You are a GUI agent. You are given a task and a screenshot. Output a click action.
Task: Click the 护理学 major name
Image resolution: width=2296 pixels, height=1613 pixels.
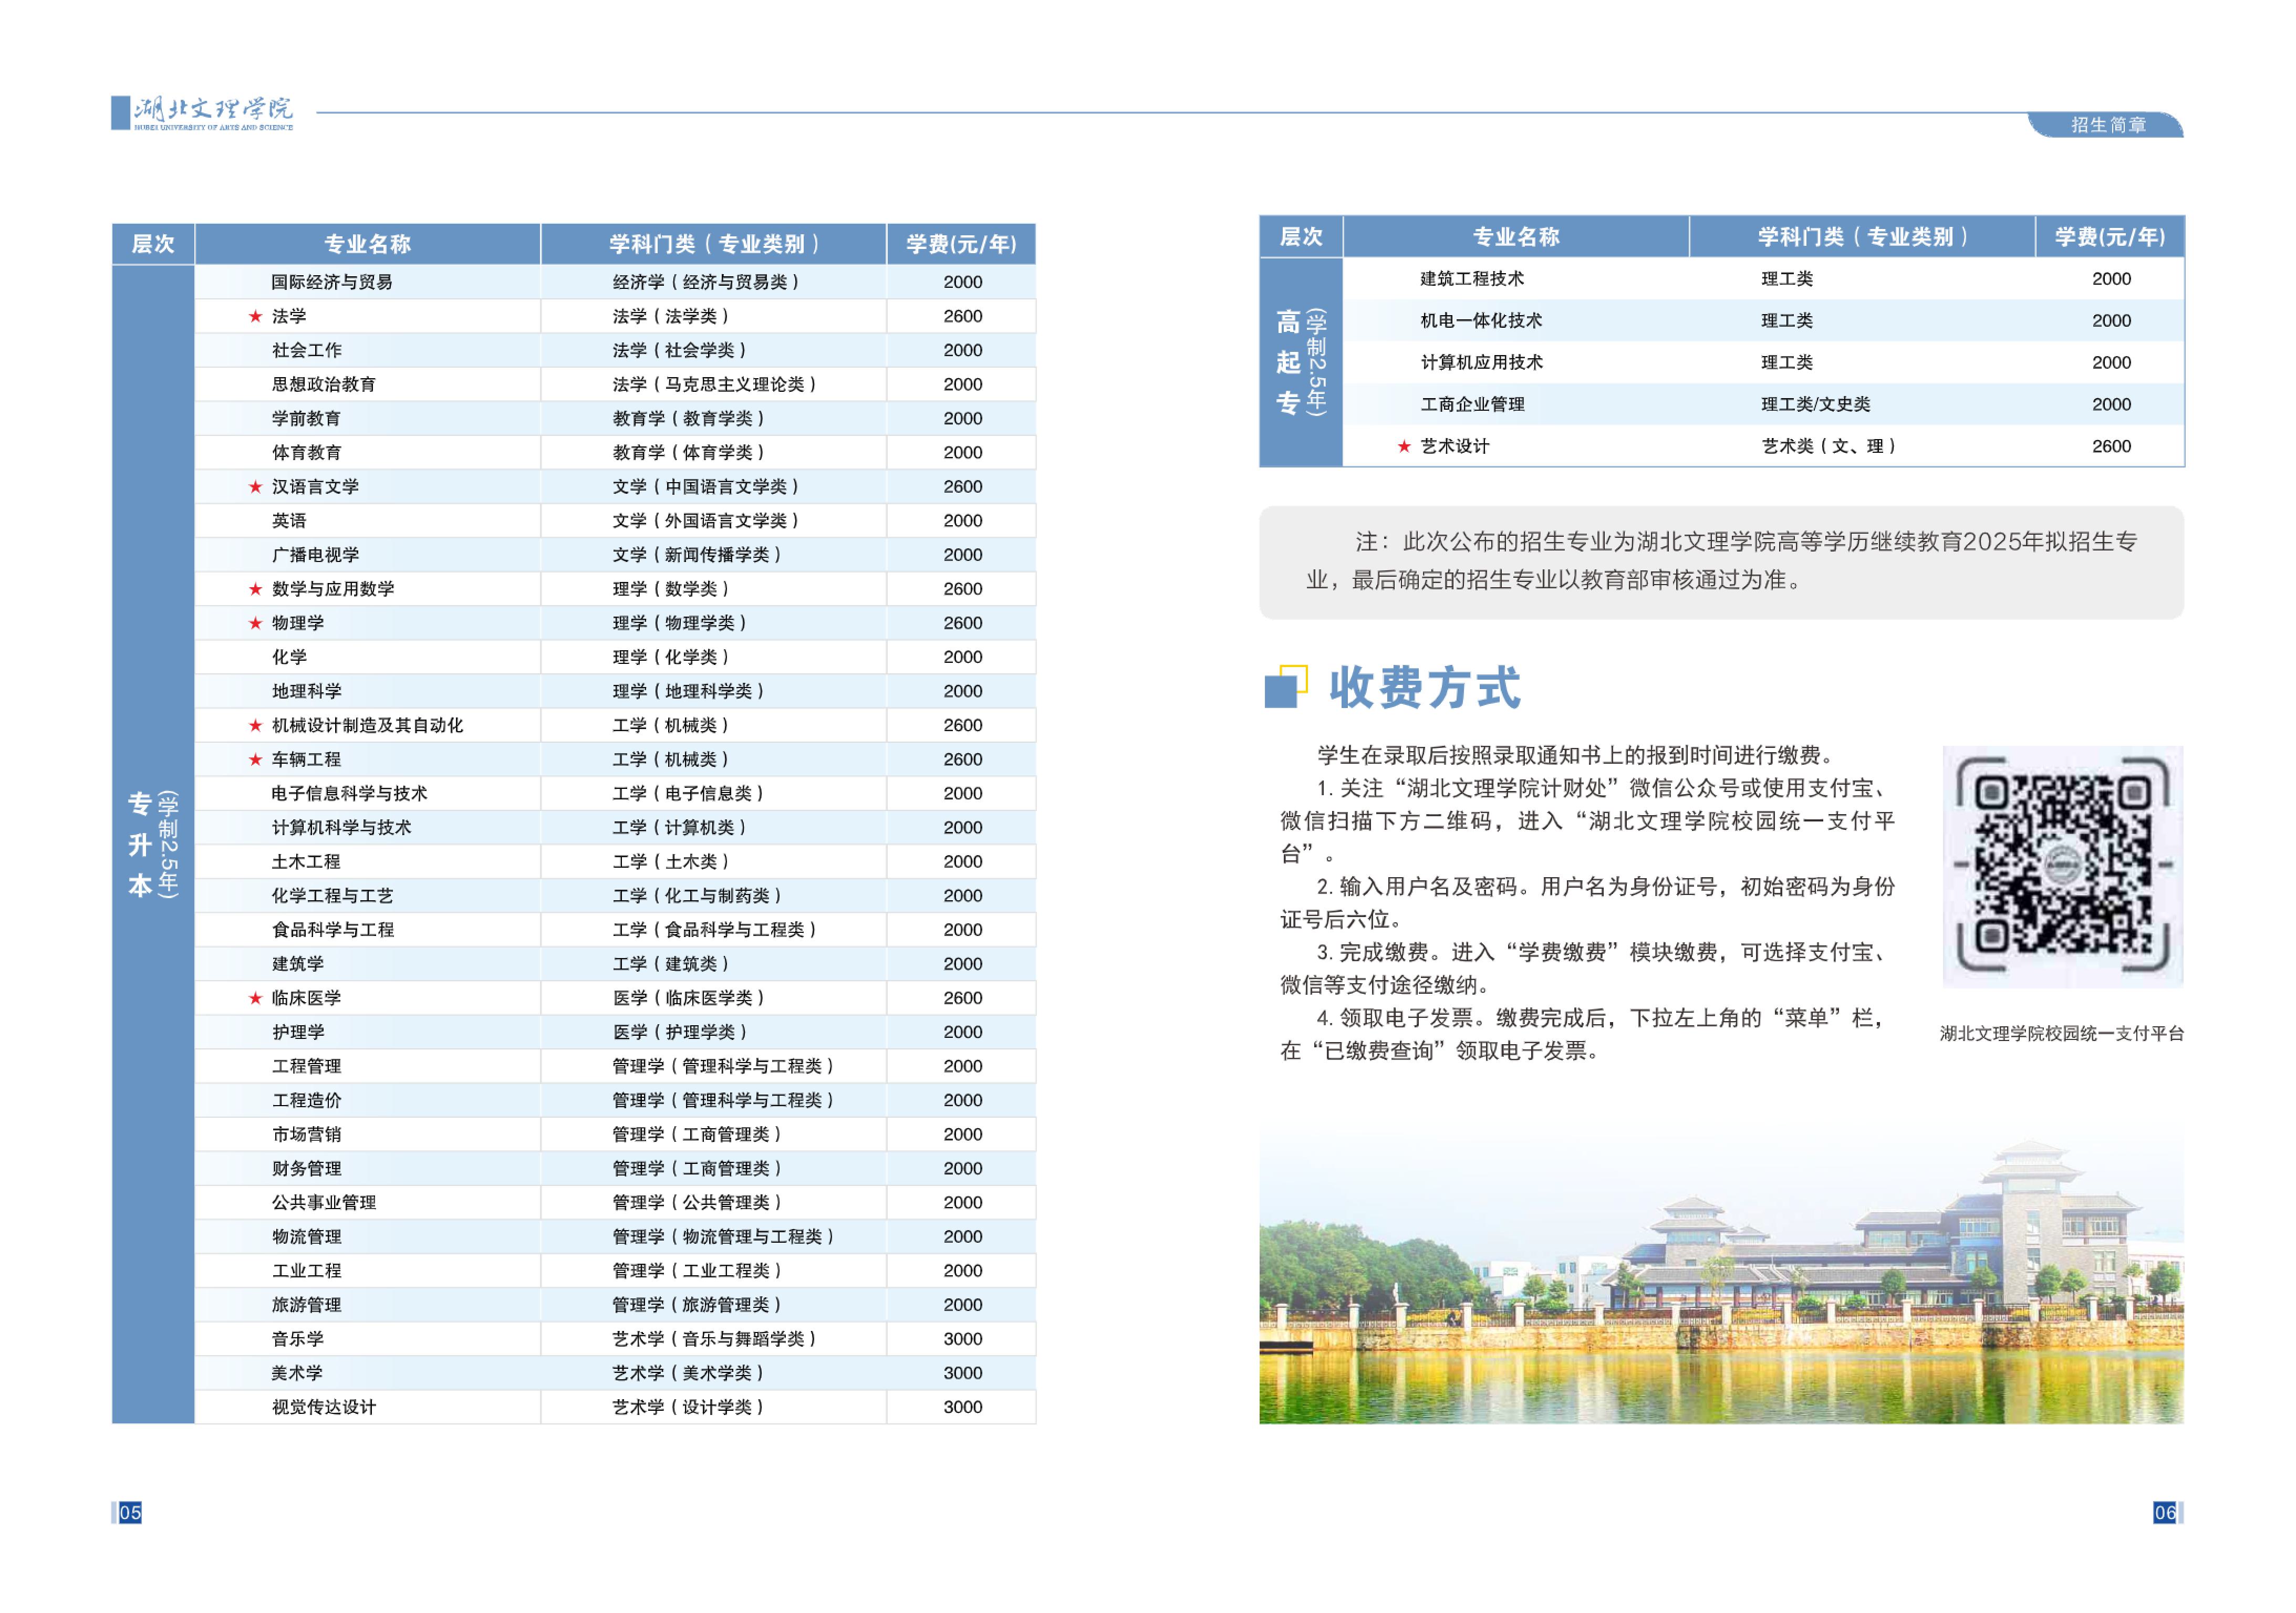tap(298, 1032)
